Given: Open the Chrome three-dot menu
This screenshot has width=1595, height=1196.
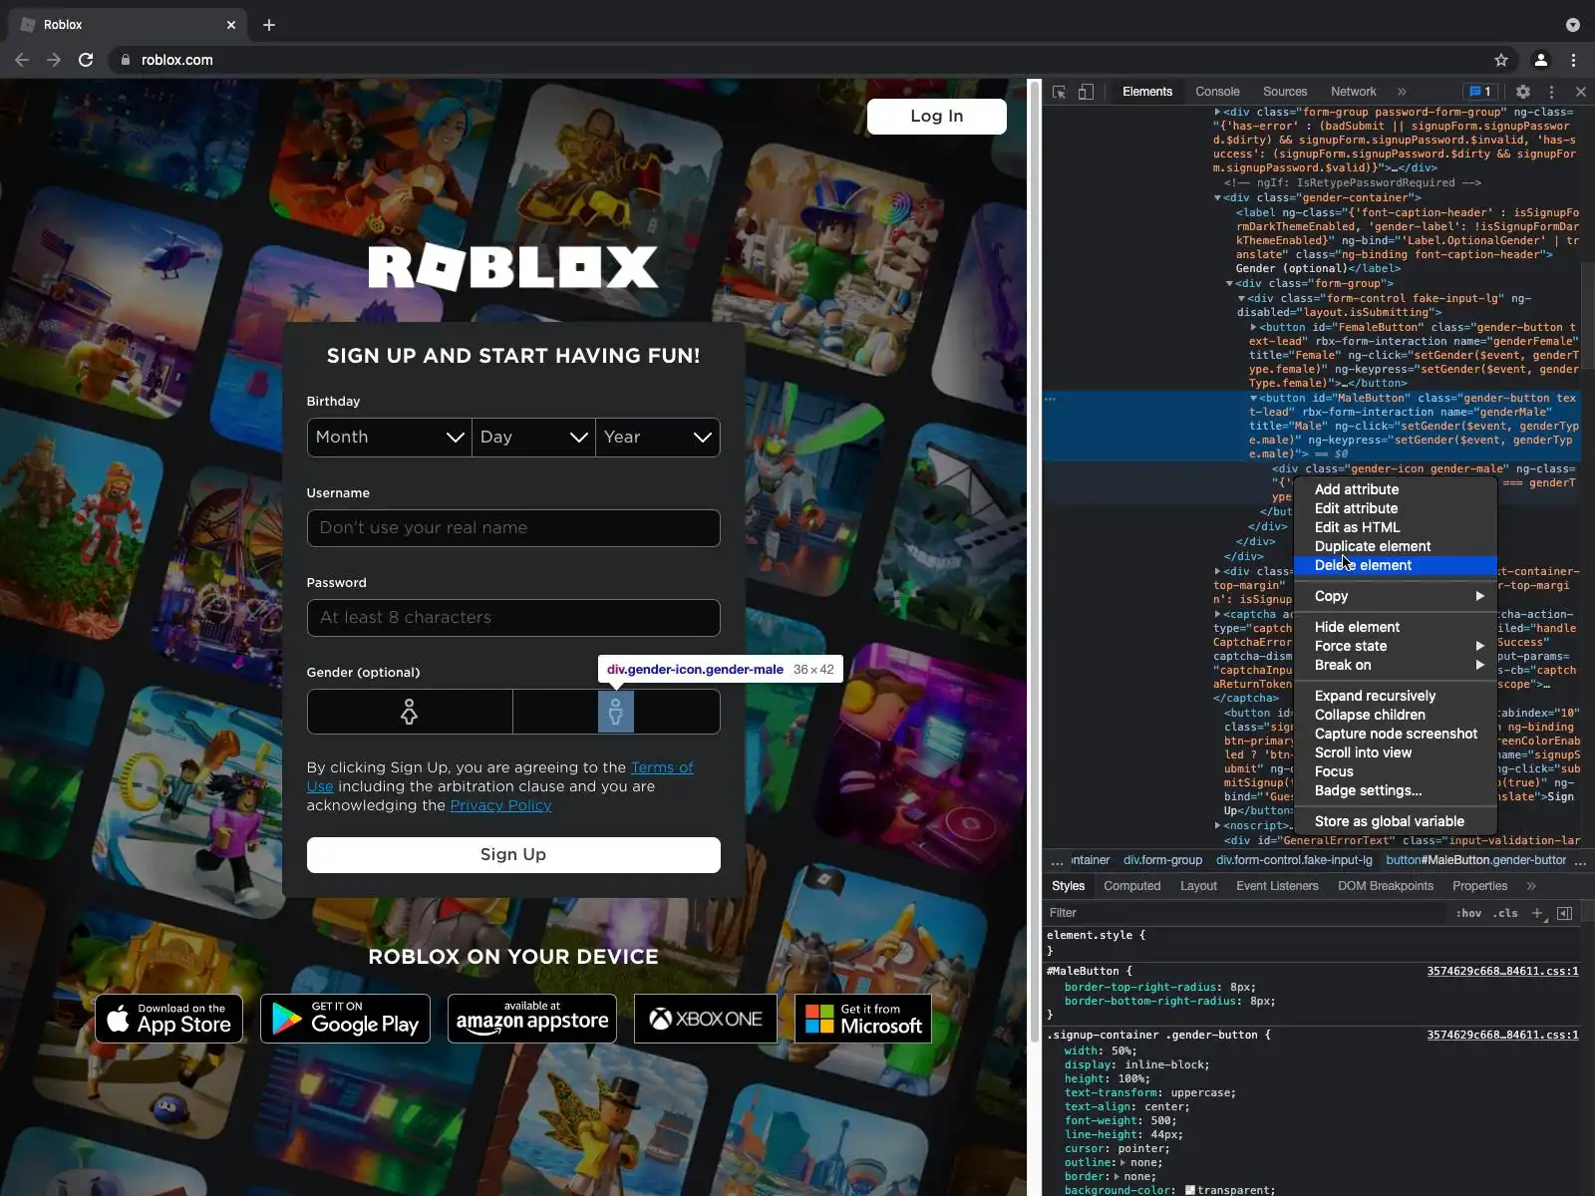Looking at the screenshot, I should coord(1574,60).
